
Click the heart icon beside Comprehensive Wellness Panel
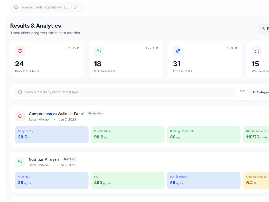(x=20, y=116)
